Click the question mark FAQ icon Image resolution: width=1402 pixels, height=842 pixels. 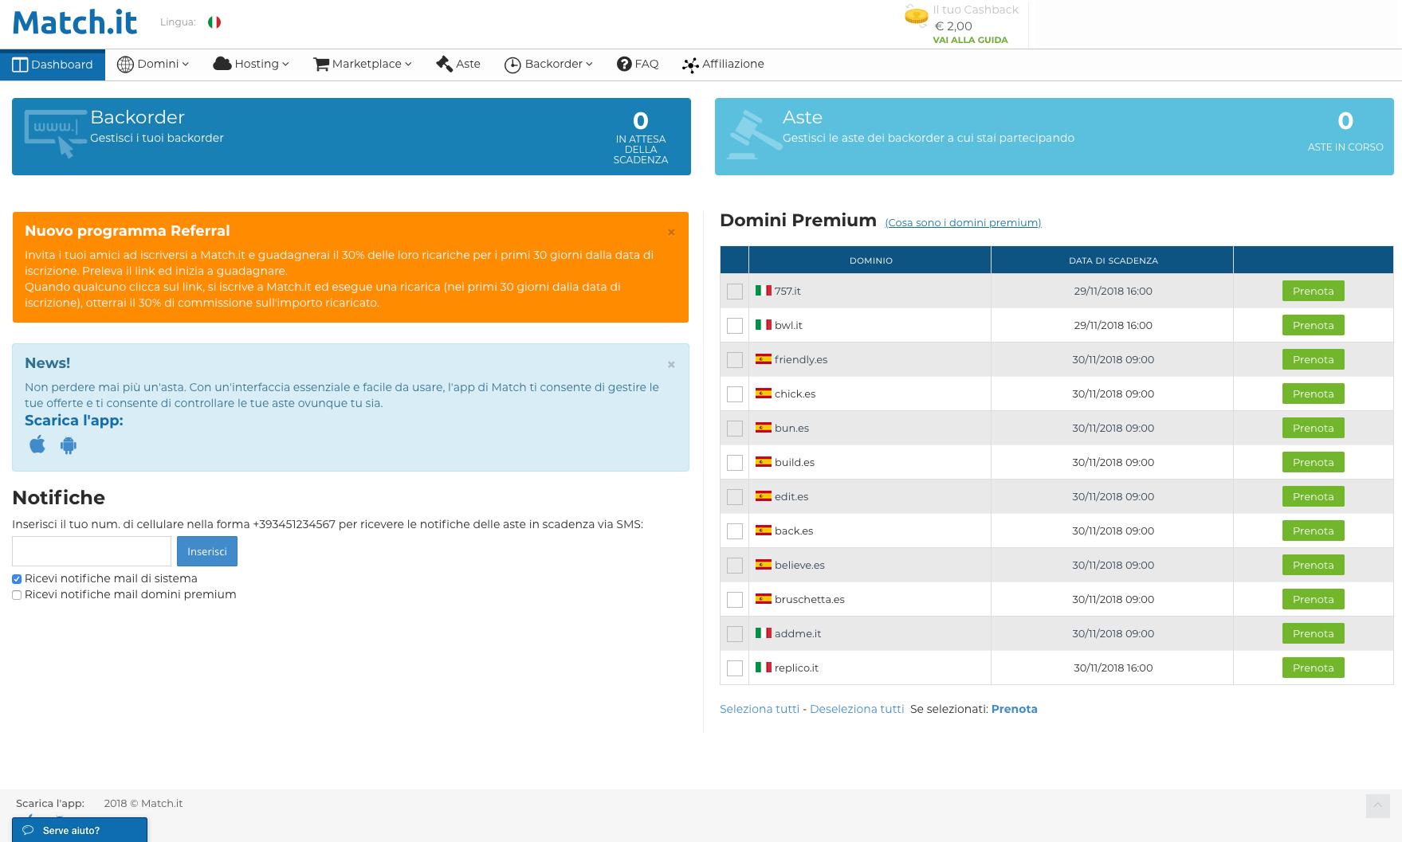[624, 64]
